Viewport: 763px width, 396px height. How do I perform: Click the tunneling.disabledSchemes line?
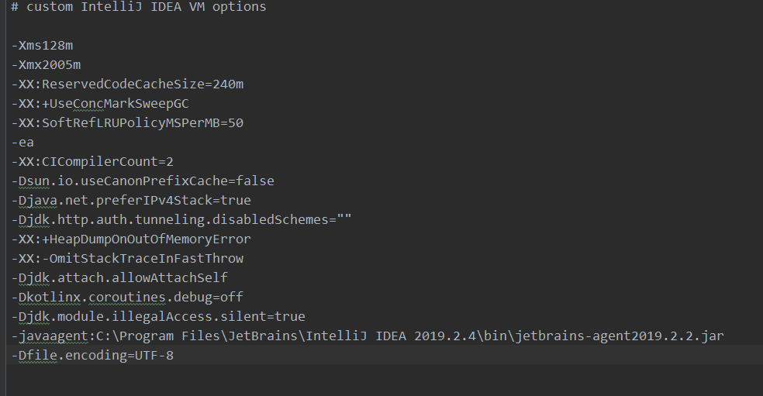click(181, 220)
